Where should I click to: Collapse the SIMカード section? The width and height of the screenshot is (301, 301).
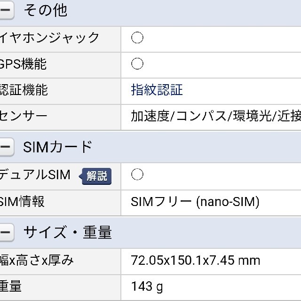tap(7, 147)
